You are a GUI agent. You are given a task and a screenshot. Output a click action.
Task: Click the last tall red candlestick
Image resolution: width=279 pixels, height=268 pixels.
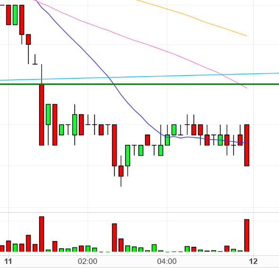246,145
